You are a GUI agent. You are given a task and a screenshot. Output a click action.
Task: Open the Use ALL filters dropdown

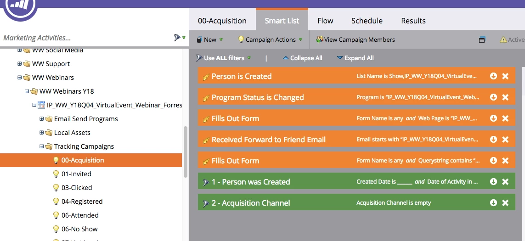pyautogui.click(x=224, y=58)
